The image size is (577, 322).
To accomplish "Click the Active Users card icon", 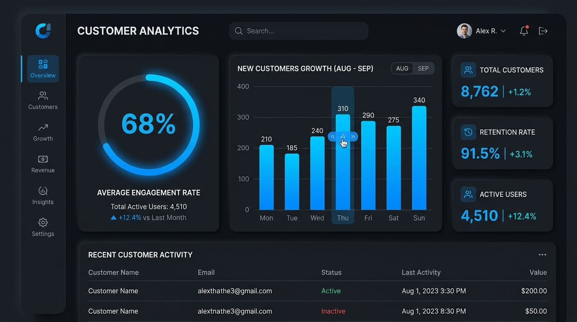I will tap(468, 194).
